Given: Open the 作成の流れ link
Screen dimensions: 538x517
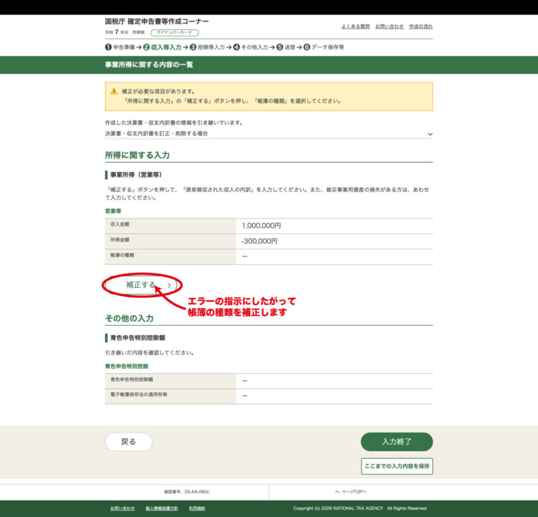Looking at the screenshot, I should click(421, 26).
